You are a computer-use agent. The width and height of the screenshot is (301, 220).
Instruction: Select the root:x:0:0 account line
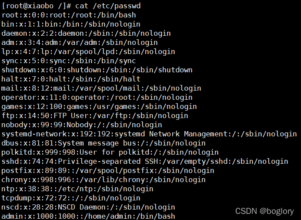(69, 15)
